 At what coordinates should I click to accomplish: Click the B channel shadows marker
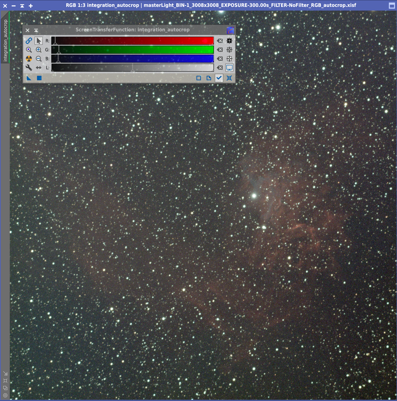point(58,61)
